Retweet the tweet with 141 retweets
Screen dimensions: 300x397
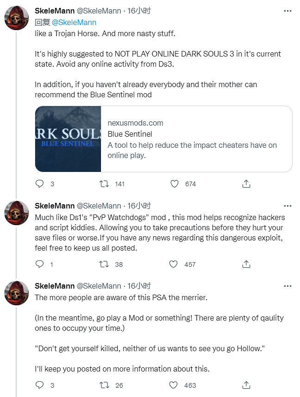pyautogui.click(x=105, y=184)
